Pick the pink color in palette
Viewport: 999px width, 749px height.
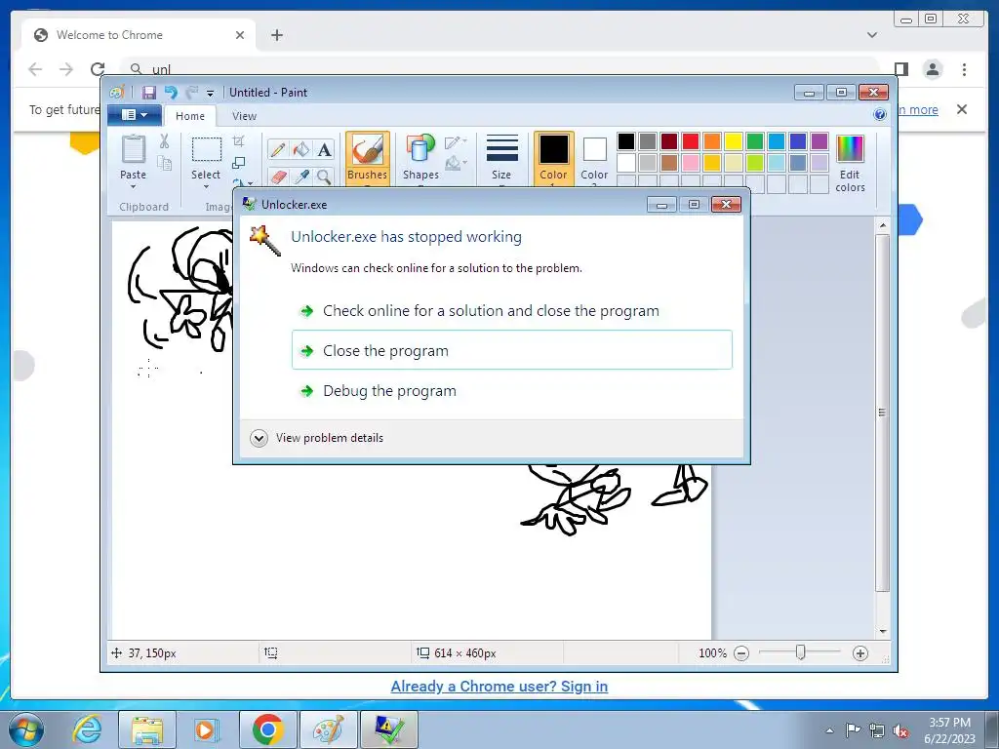691,163
